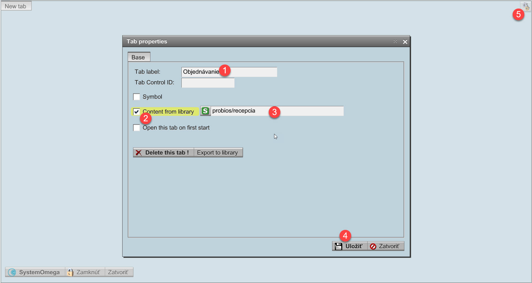Close the Tab properties dialog with X

click(x=405, y=42)
